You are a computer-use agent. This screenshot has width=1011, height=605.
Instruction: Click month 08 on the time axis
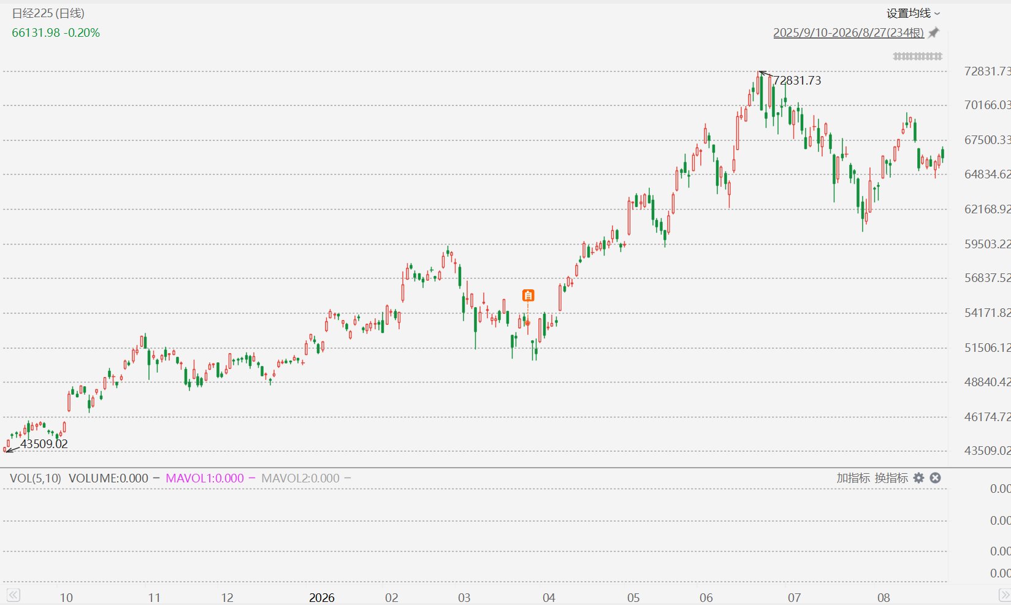click(x=883, y=598)
